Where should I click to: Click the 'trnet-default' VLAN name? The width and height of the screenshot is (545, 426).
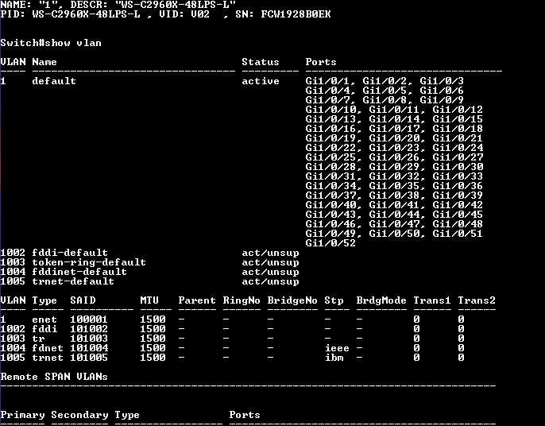(x=73, y=281)
